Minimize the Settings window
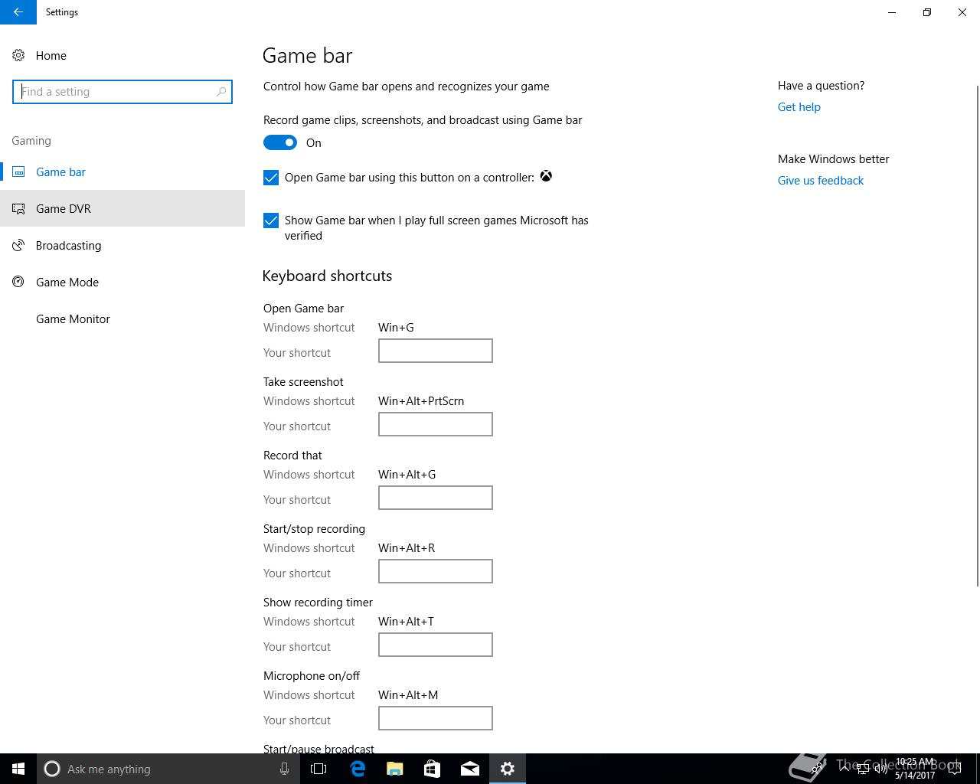 click(x=892, y=12)
